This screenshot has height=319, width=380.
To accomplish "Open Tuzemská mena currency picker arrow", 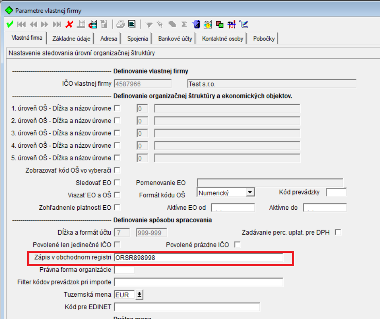I will 139,295.
